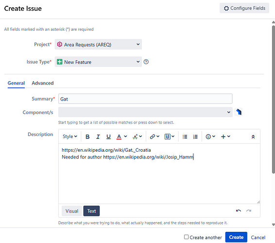
Task: Expand the Style dropdown
Action: 70,137
